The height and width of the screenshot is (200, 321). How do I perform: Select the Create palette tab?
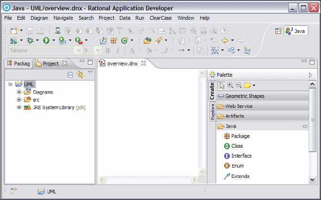(x=212, y=90)
